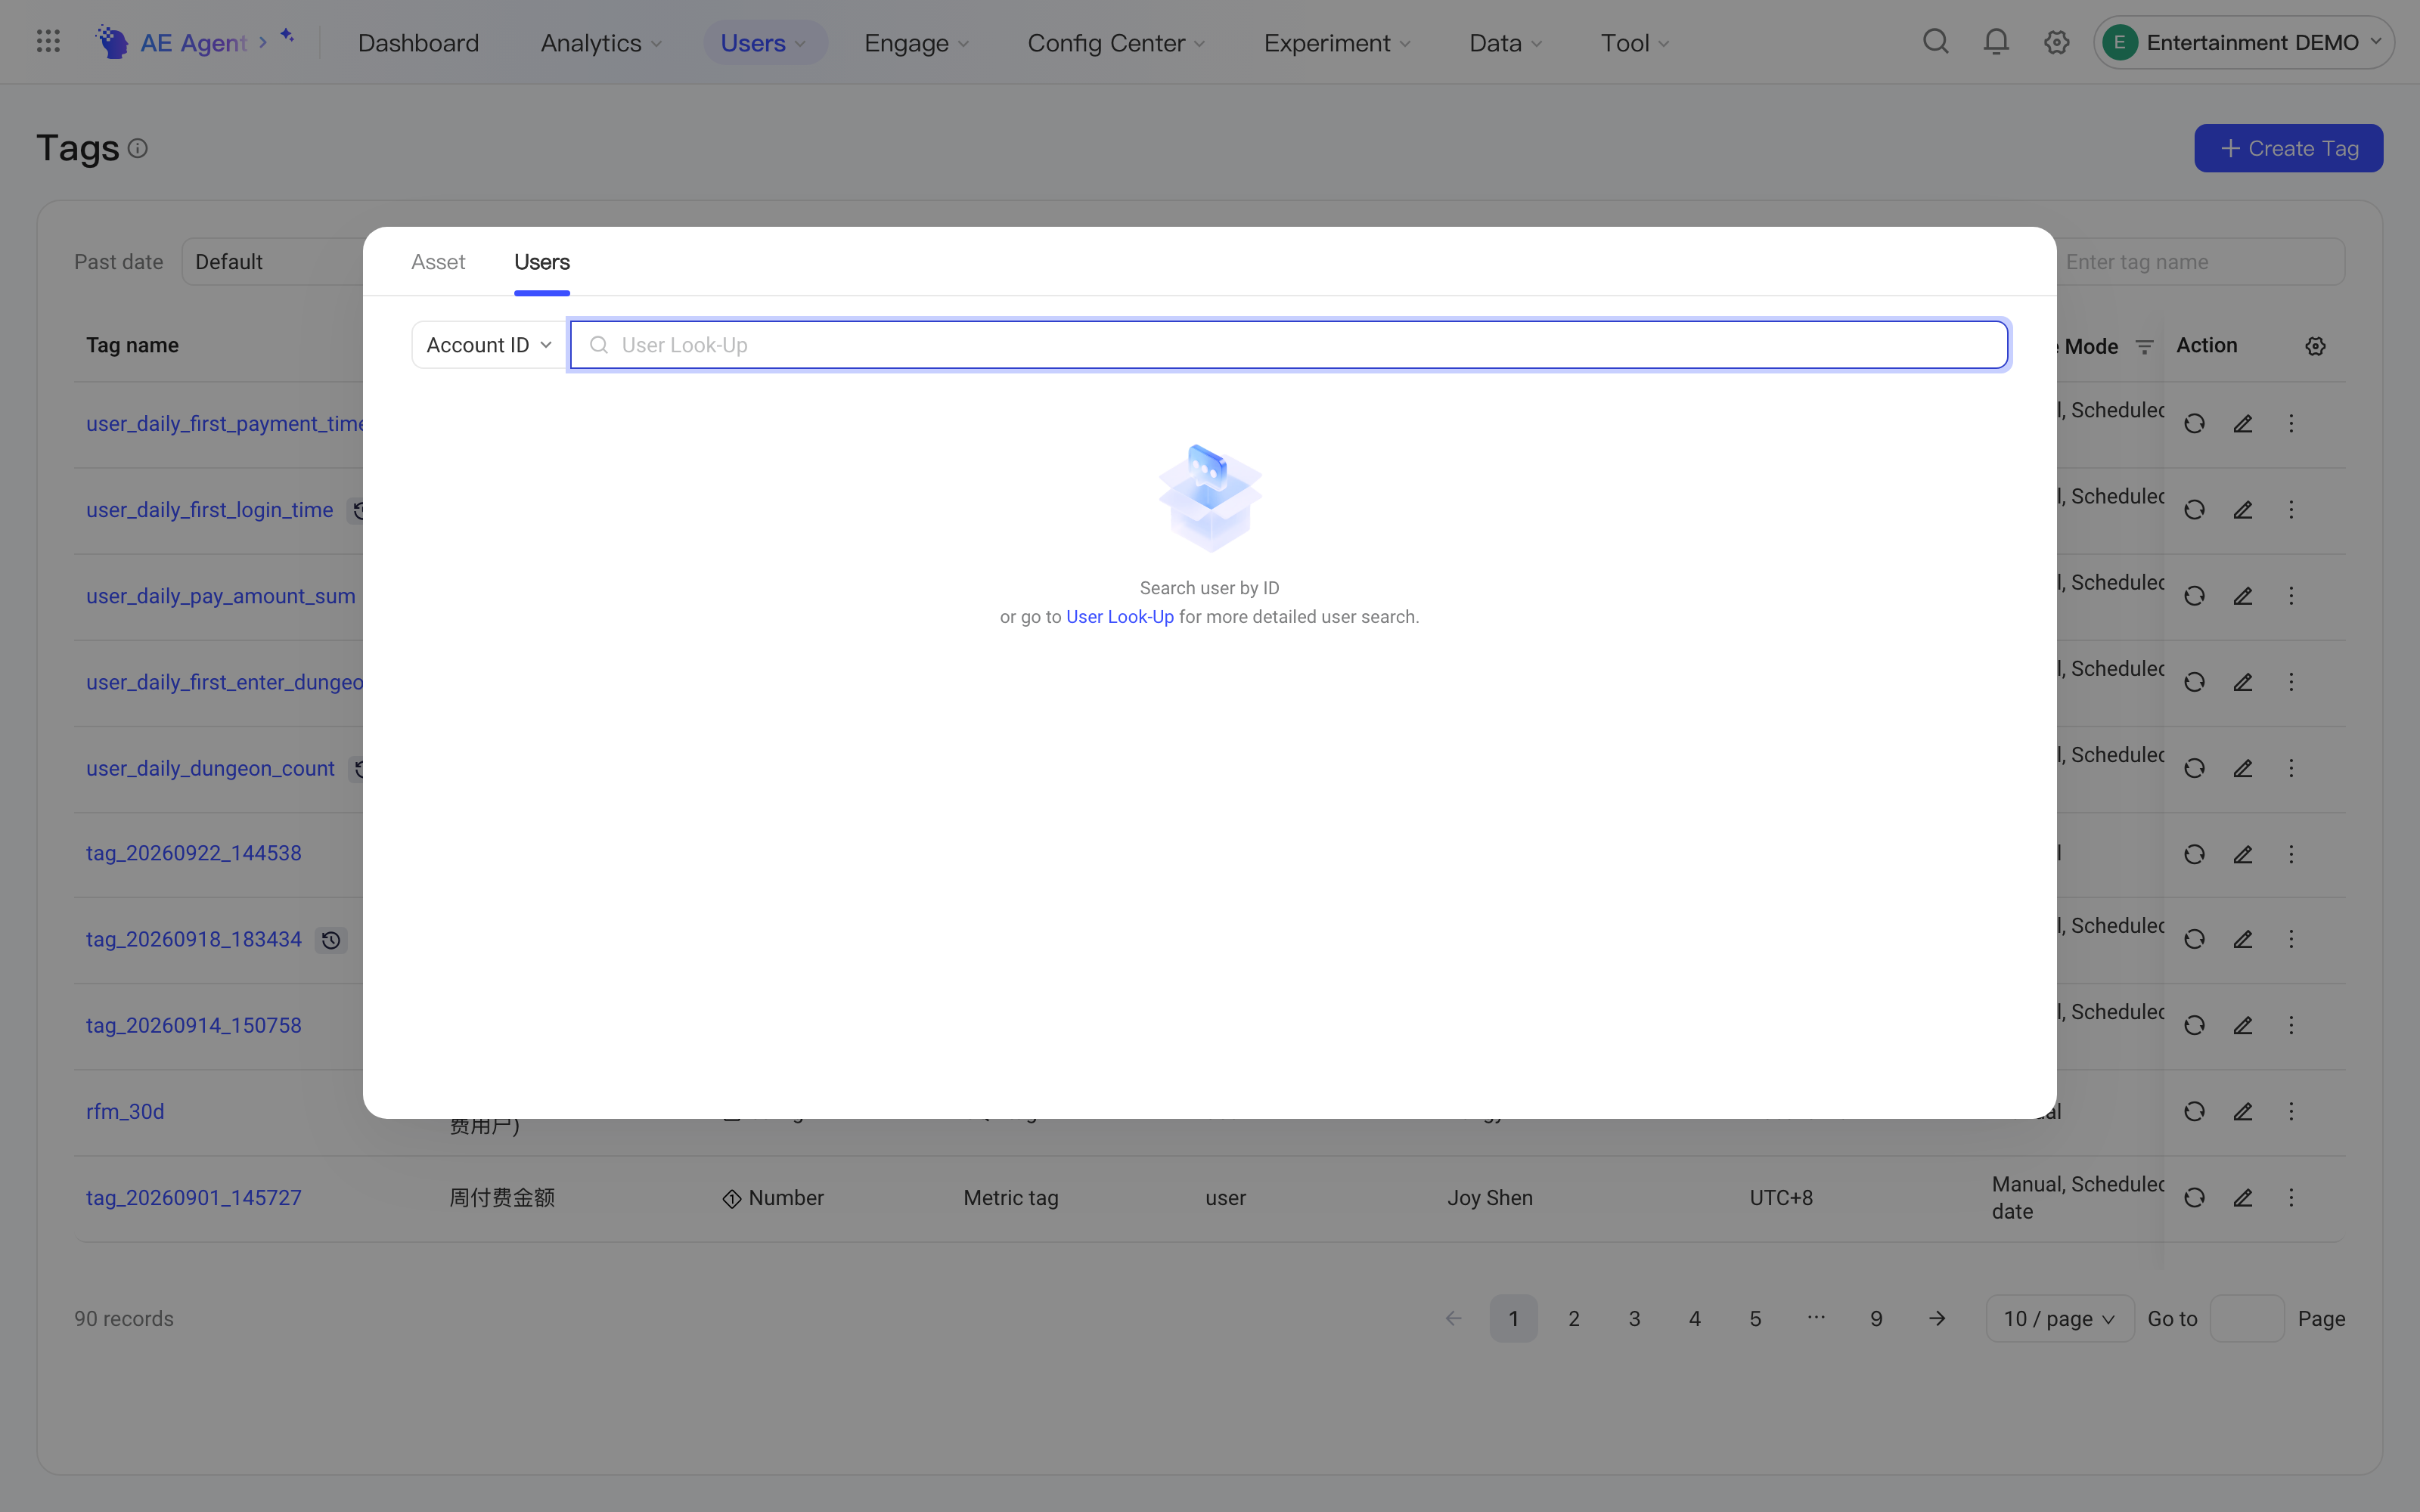Screen dimensions: 2420x1512
Task: Expand the Account ID dropdown
Action: (x=489, y=345)
